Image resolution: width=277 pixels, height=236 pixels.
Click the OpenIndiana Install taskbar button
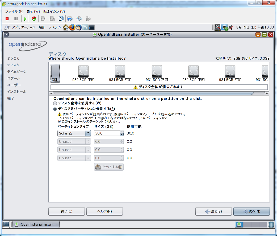click(x=36, y=224)
